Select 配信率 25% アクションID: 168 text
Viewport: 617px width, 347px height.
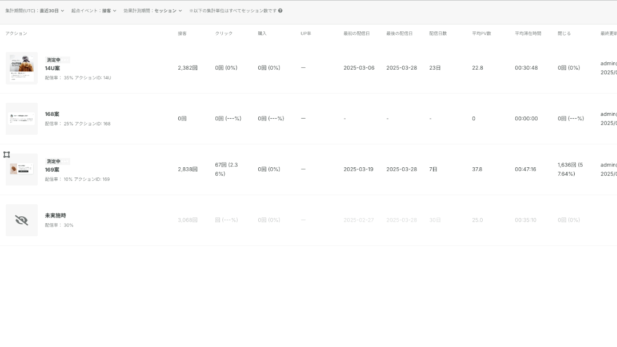coord(78,123)
